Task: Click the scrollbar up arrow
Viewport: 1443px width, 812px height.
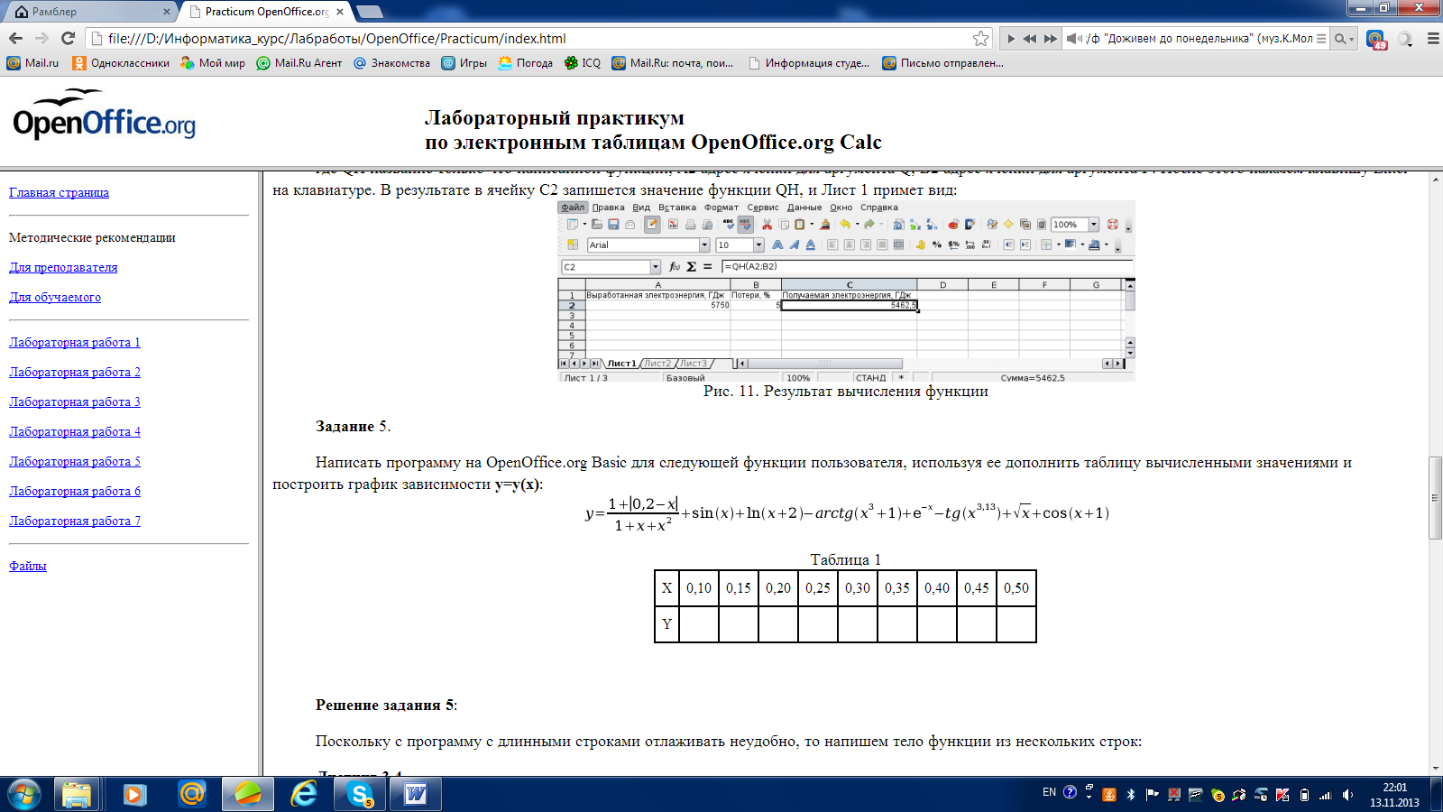Action: 1435,179
